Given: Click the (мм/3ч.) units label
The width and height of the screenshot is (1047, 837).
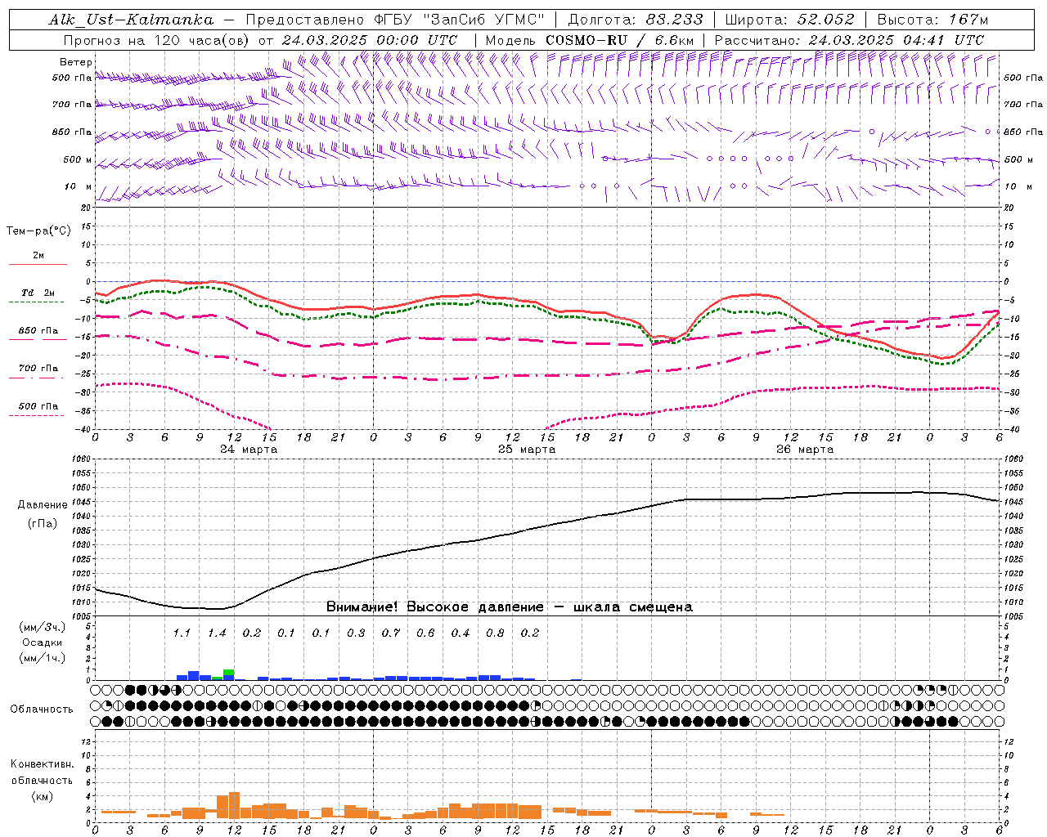Looking at the screenshot, I should [43, 627].
